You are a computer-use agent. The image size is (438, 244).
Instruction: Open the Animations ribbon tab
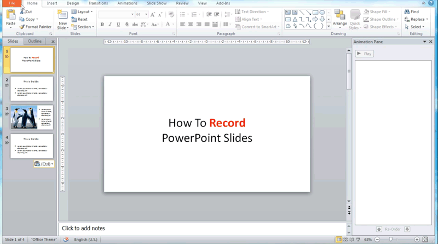pyautogui.click(x=128, y=3)
